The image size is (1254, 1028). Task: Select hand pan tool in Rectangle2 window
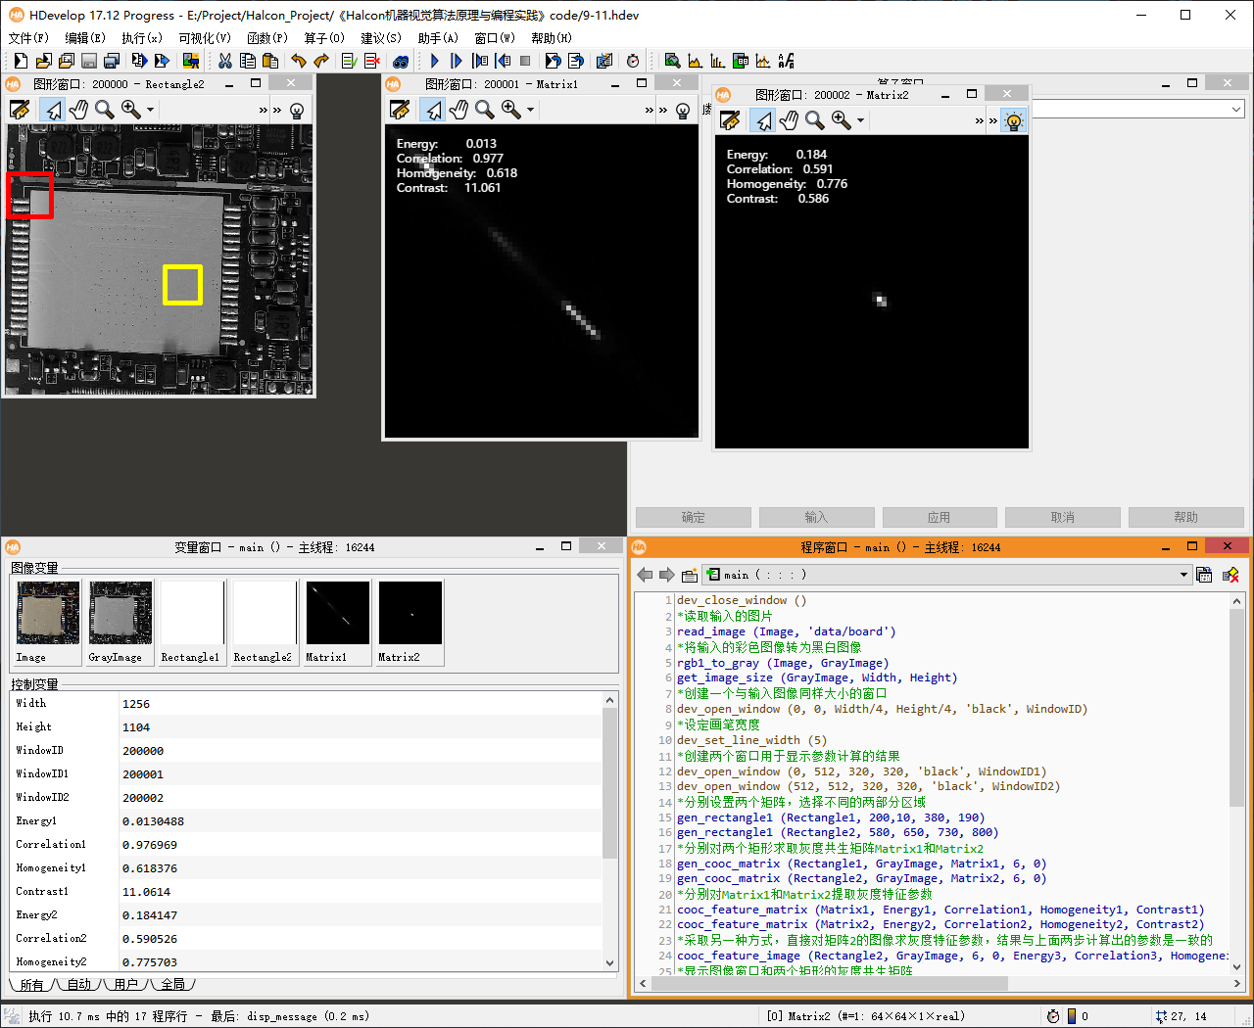click(x=78, y=110)
